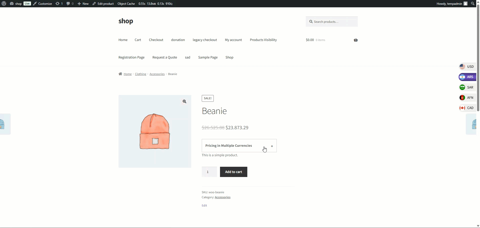Open the shop site menu in admin bar
The width and height of the screenshot is (480, 228).
tap(16, 3)
